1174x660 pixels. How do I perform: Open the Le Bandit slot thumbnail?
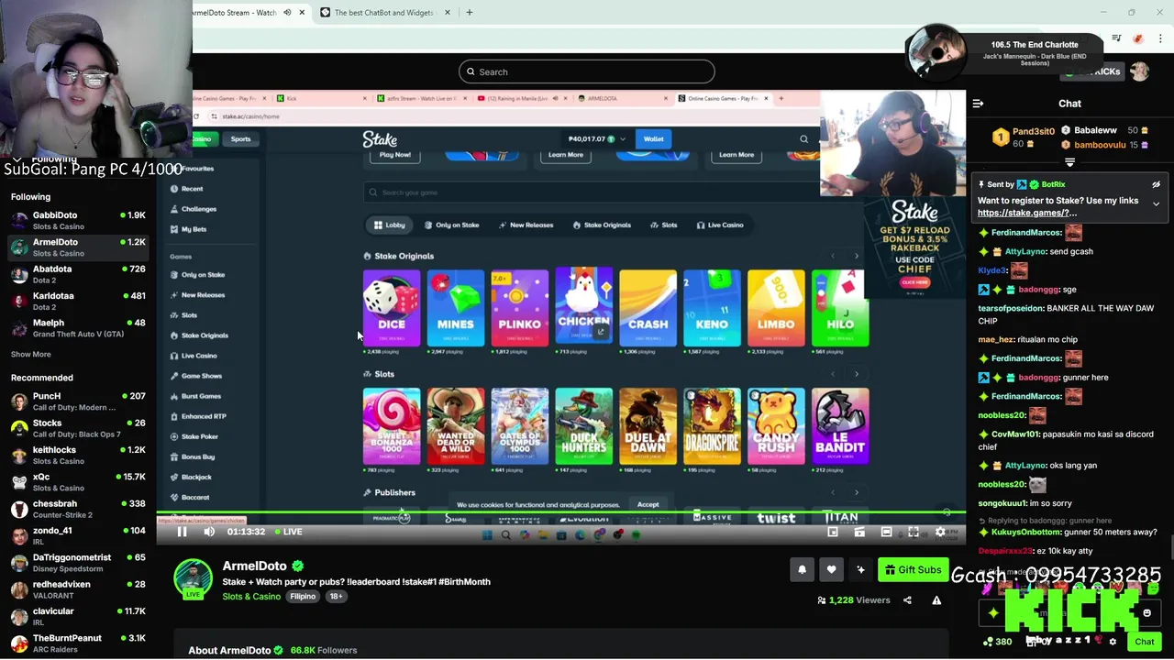[840, 426]
